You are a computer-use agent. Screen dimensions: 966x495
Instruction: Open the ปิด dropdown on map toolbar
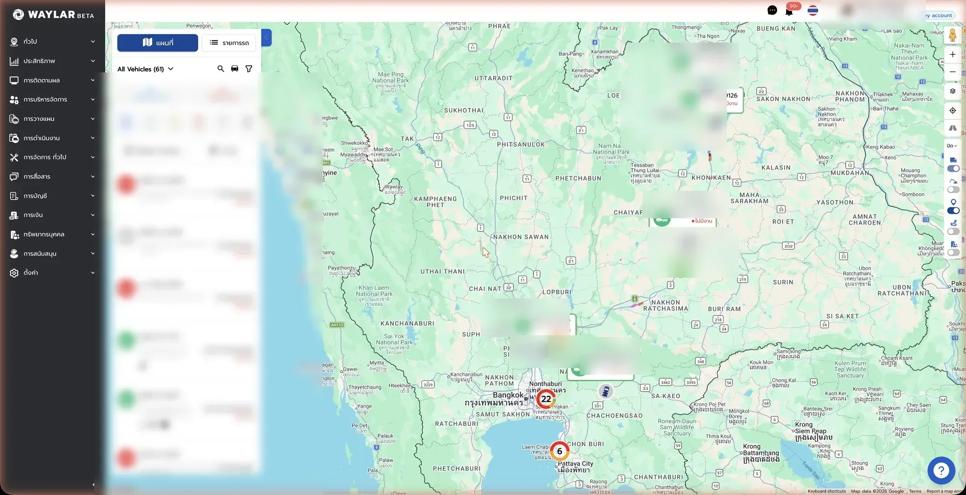(x=952, y=146)
